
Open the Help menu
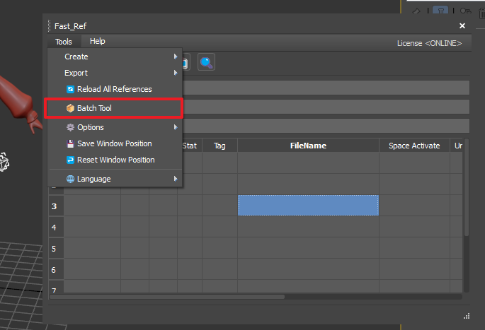[x=98, y=42]
